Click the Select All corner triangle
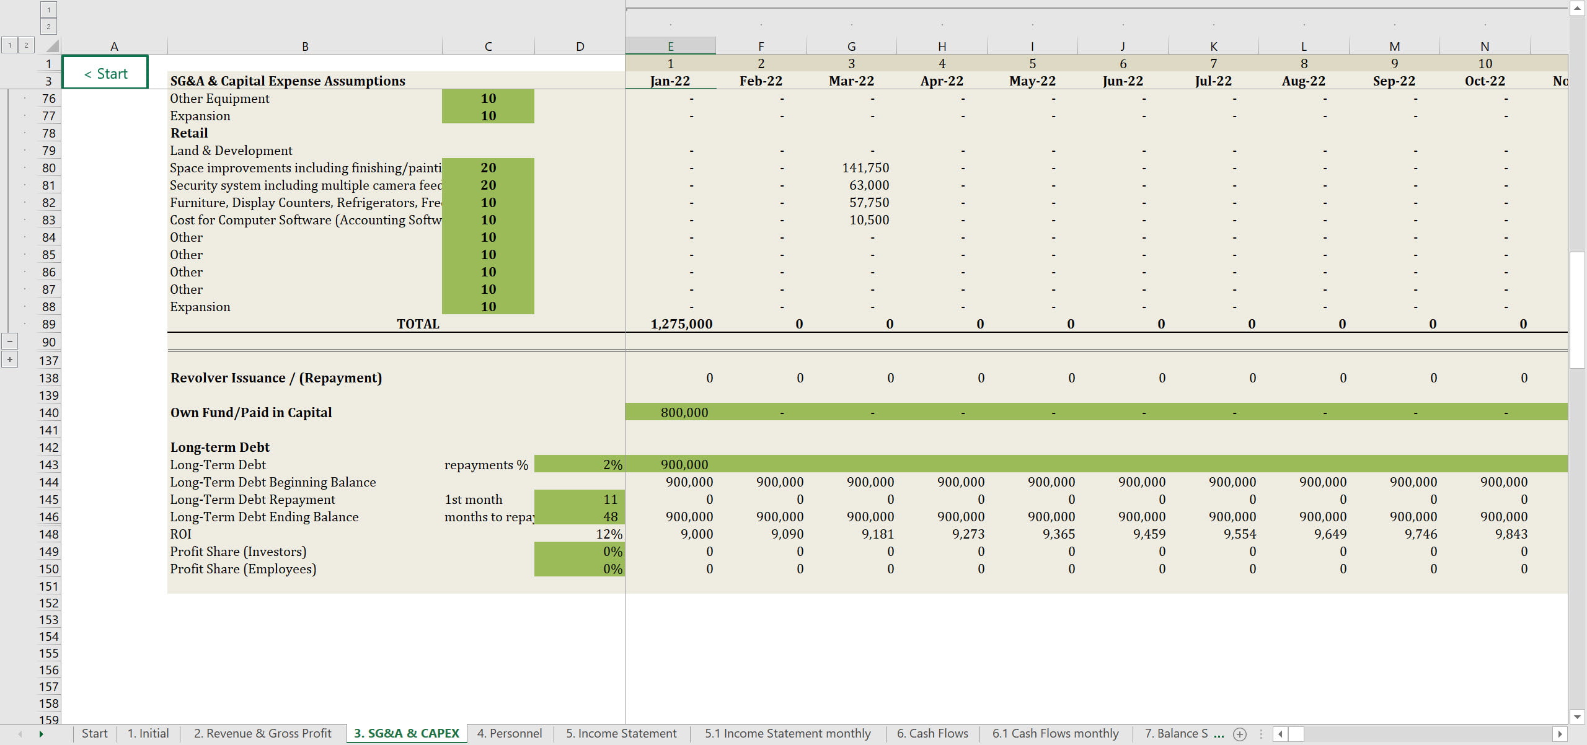This screenshot has height=745, width=1587. pos(52,46)
